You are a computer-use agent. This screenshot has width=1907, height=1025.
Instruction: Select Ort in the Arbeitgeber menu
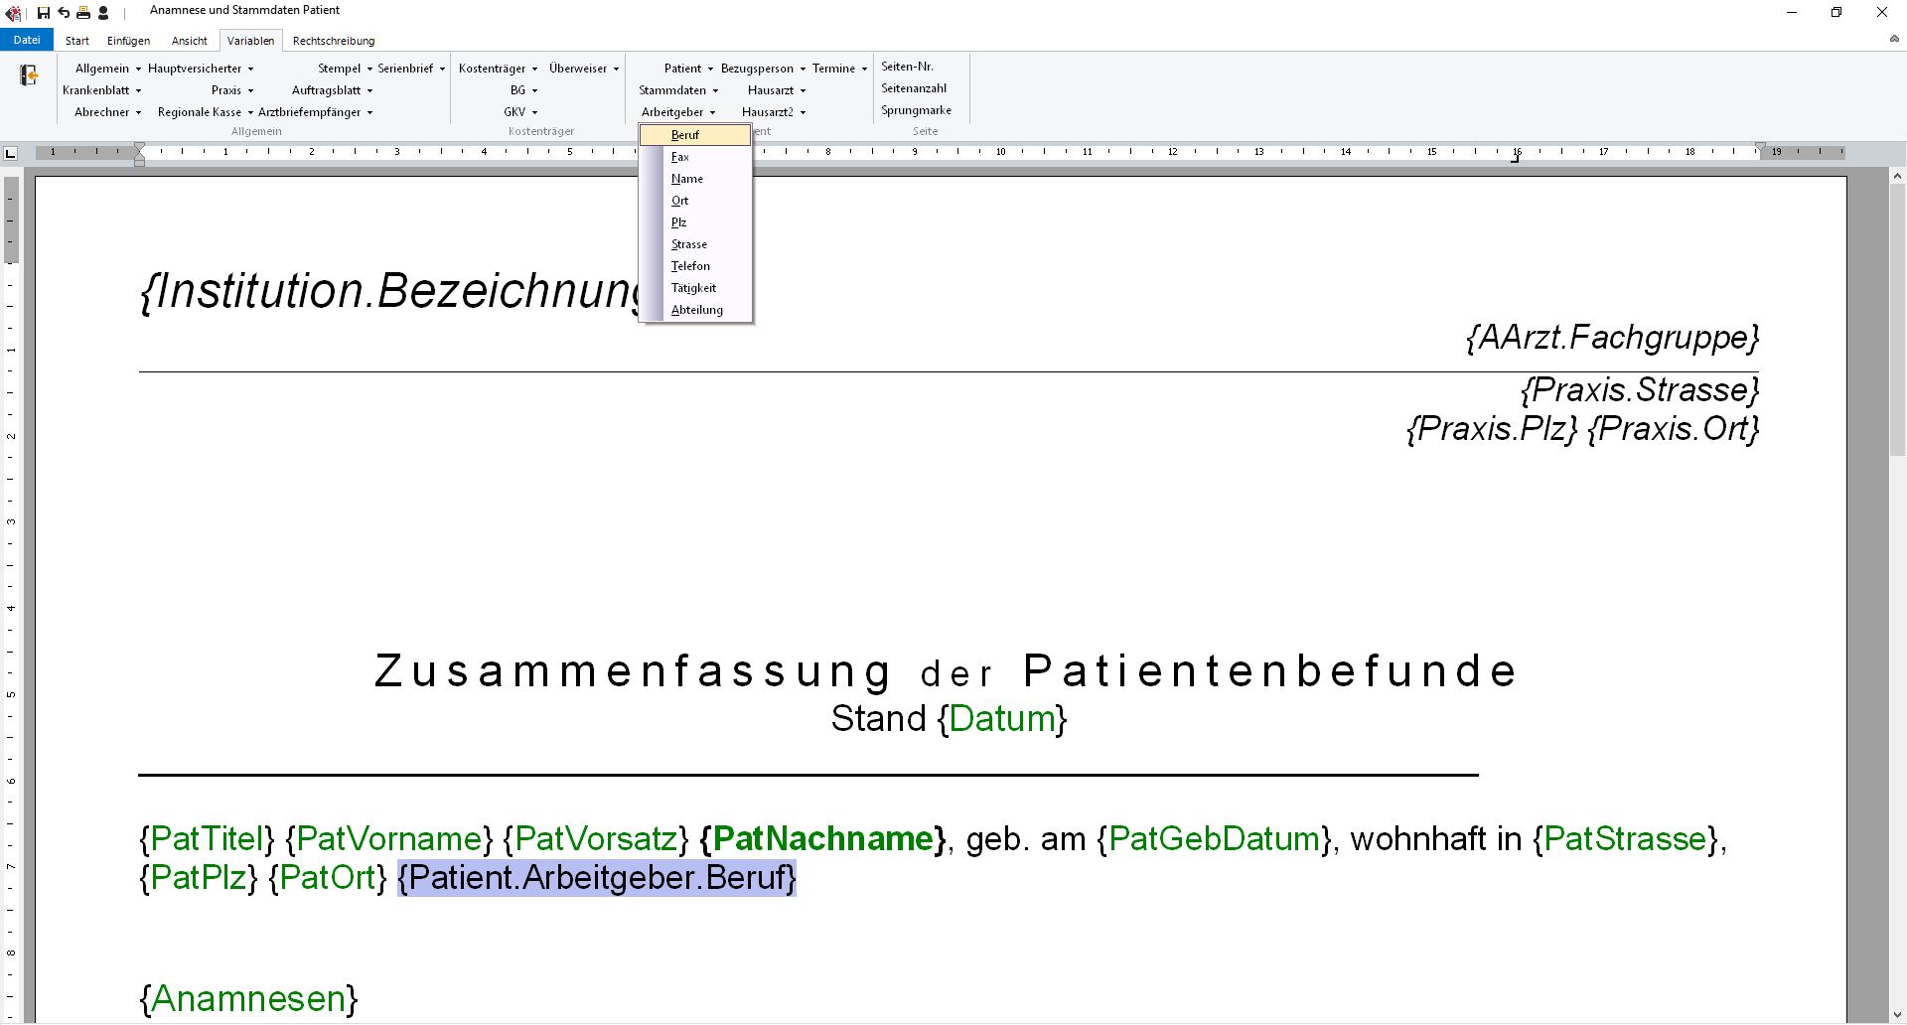pyautogui.click(x=695, y=201)
